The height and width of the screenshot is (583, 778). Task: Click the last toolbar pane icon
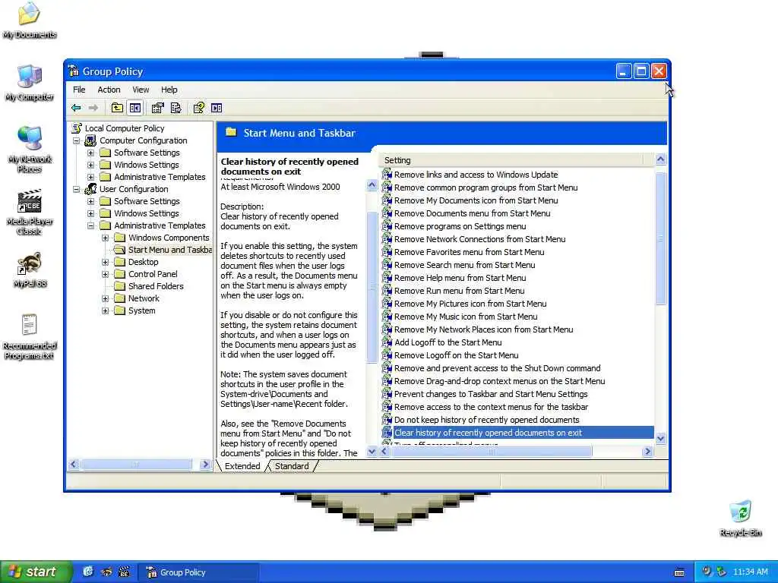[217, 108]
